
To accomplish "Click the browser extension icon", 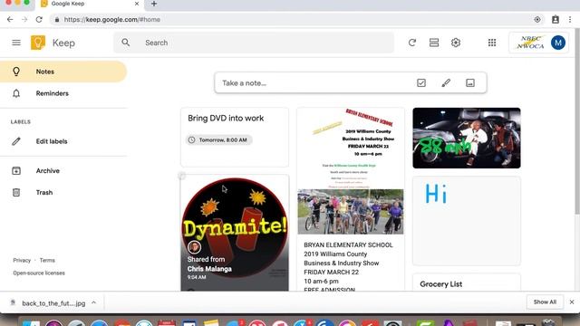I will pyautogui.click(x=556, y=19).
